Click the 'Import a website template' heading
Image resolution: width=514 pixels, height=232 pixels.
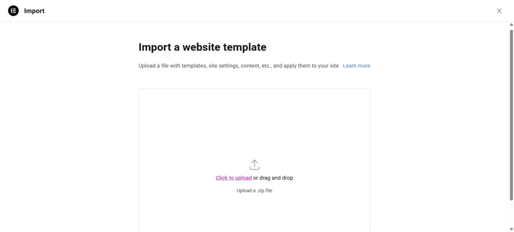[x=202, y=47]
